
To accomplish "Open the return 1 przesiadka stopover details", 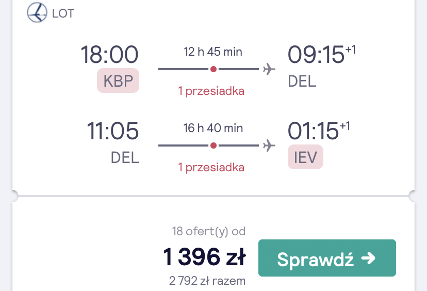I will point(211,167).
